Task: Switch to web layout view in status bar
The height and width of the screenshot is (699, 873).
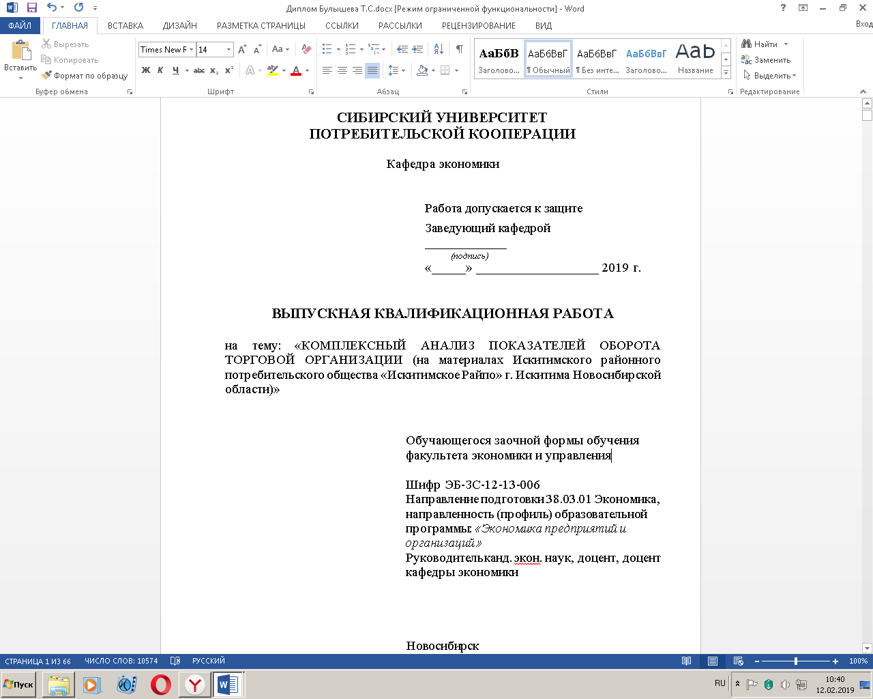Action: pos(738,661)
